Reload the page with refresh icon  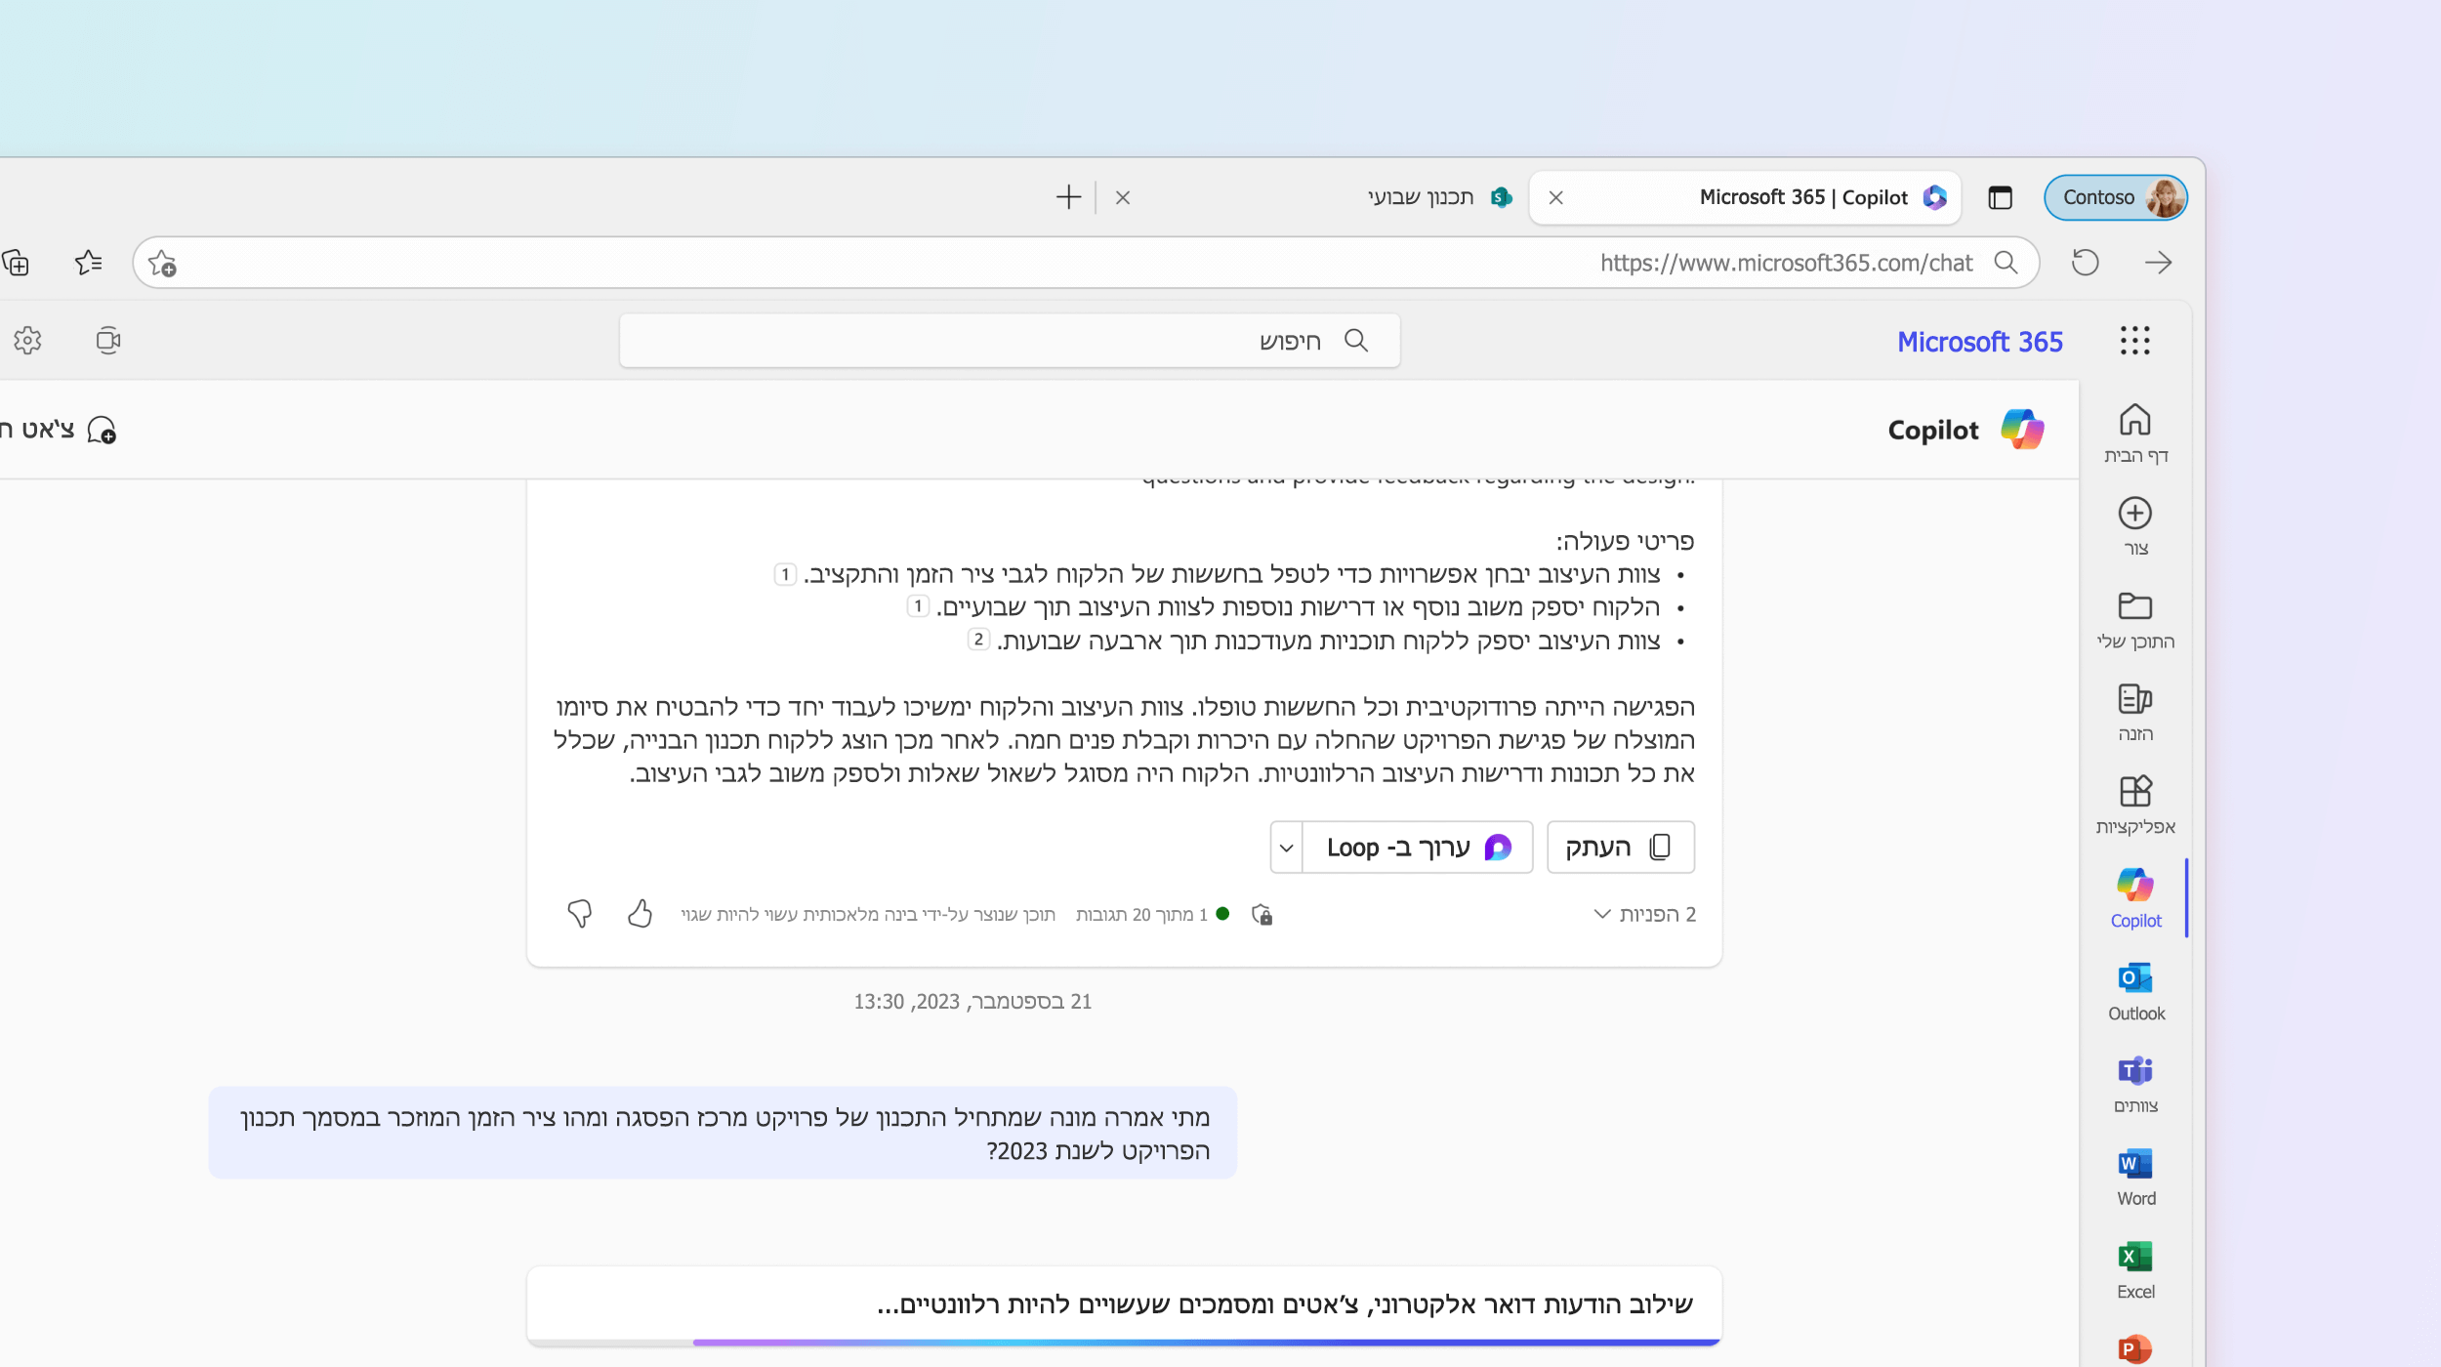[2085, 263]
